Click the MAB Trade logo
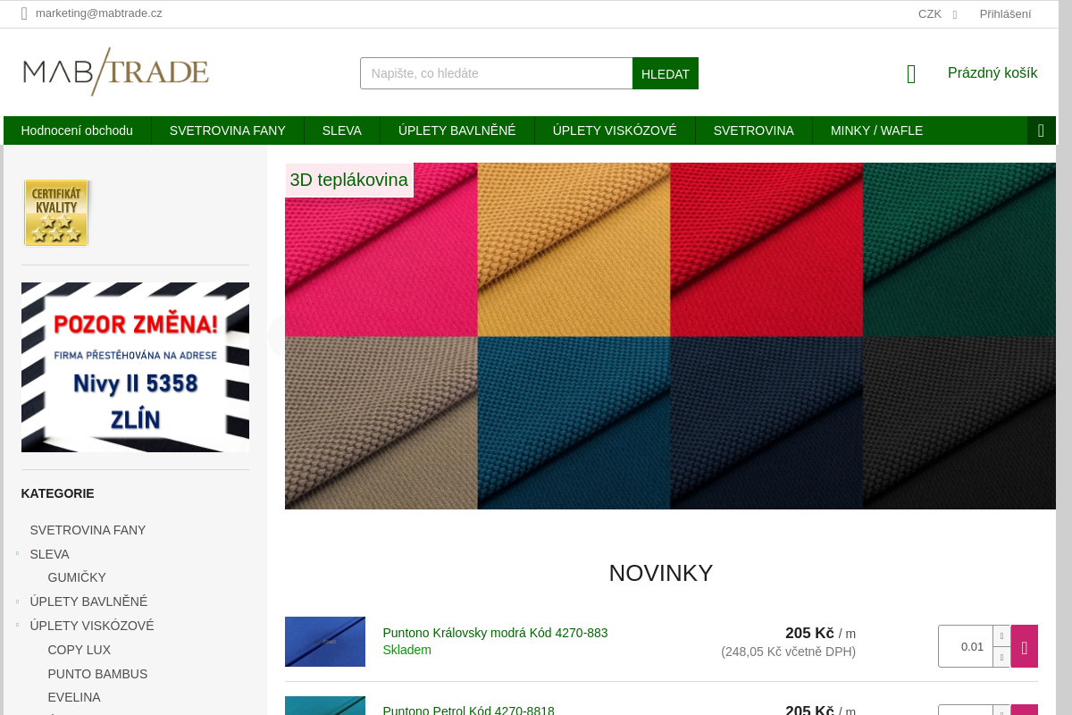The height and width of the screenshot is (715, 1072). 116,71
